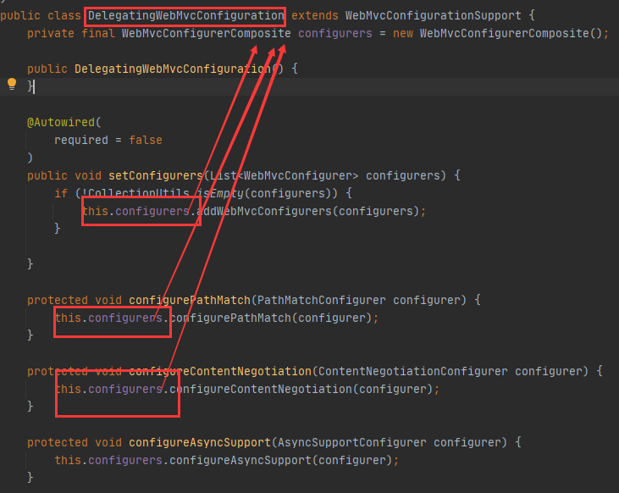Click the extends keyword
619x493 pixels.
(x=315, y=16)
